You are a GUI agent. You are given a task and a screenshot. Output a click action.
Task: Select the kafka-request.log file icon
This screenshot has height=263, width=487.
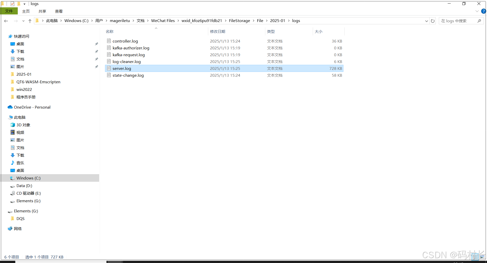pos(109,54)
